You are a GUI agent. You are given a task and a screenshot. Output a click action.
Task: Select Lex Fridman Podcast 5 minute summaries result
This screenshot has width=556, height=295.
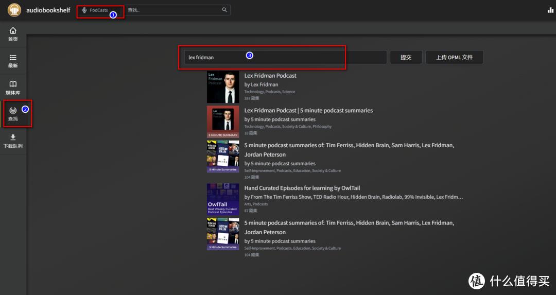pyautogui.click(x=308, y=111)
